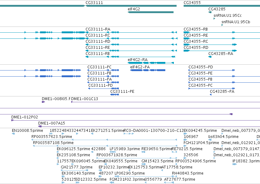Select EST RP003587108.5prime
The image size is (260, 184).
pos(53,143)
